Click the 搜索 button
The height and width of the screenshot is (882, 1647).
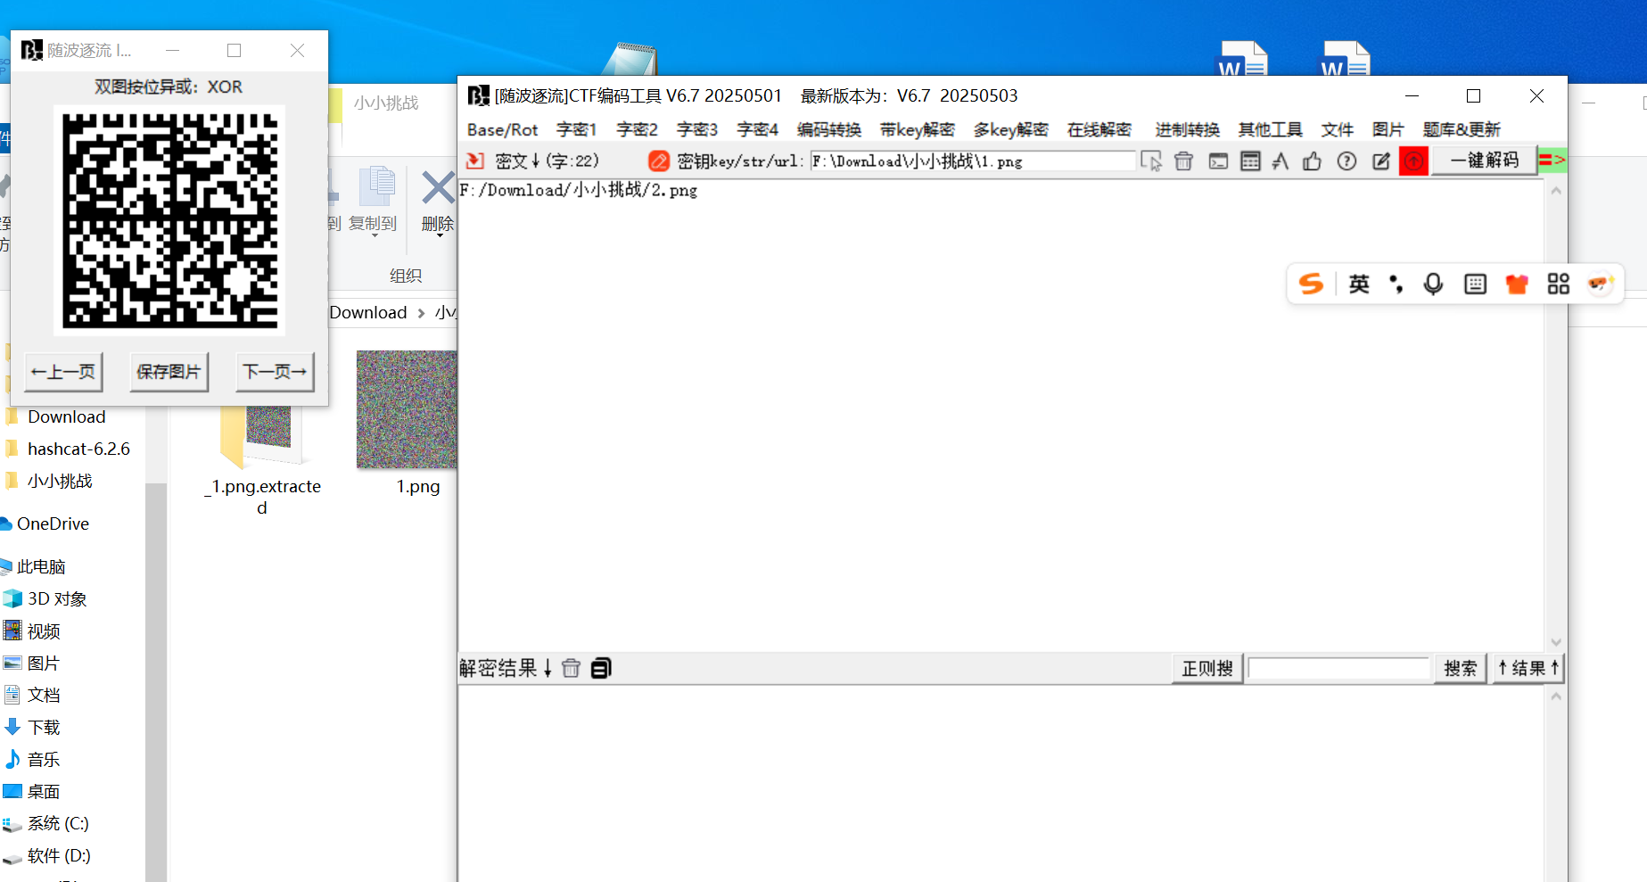(1460, 668)
